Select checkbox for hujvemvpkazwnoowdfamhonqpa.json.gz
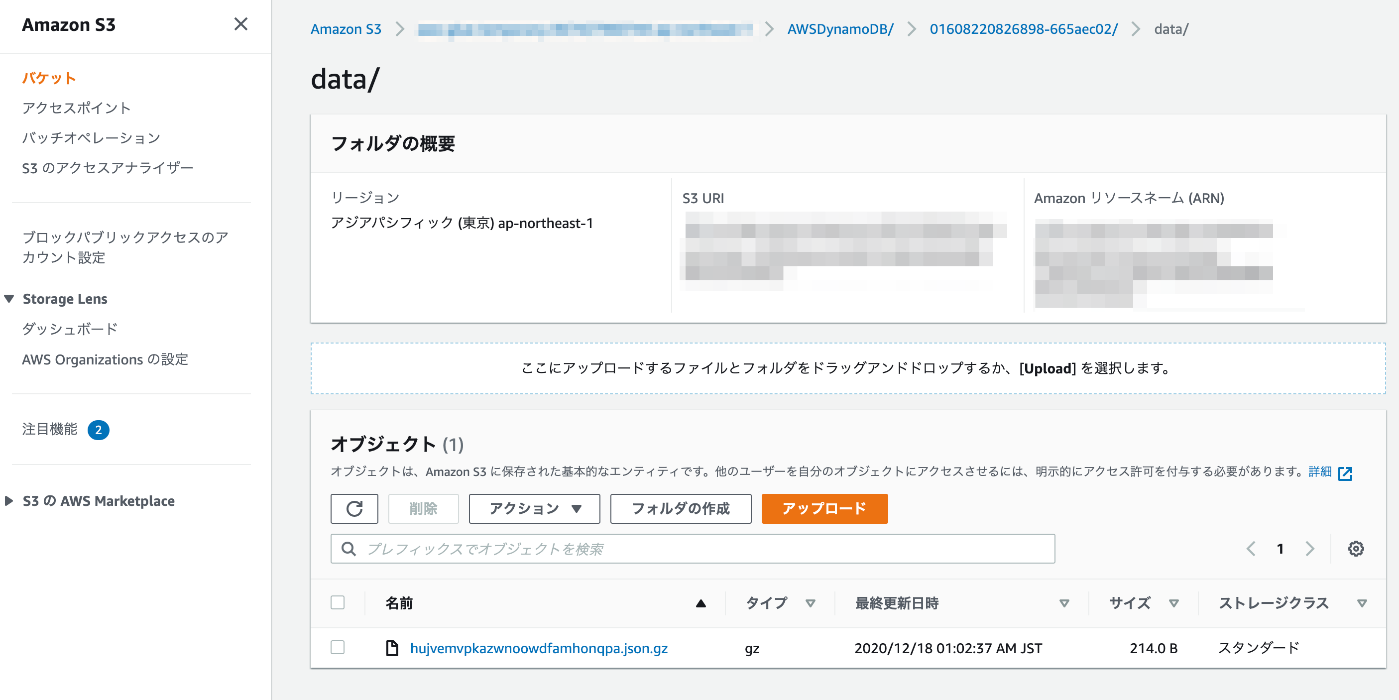Screen dimensions: 1399x700 (337, 647)
